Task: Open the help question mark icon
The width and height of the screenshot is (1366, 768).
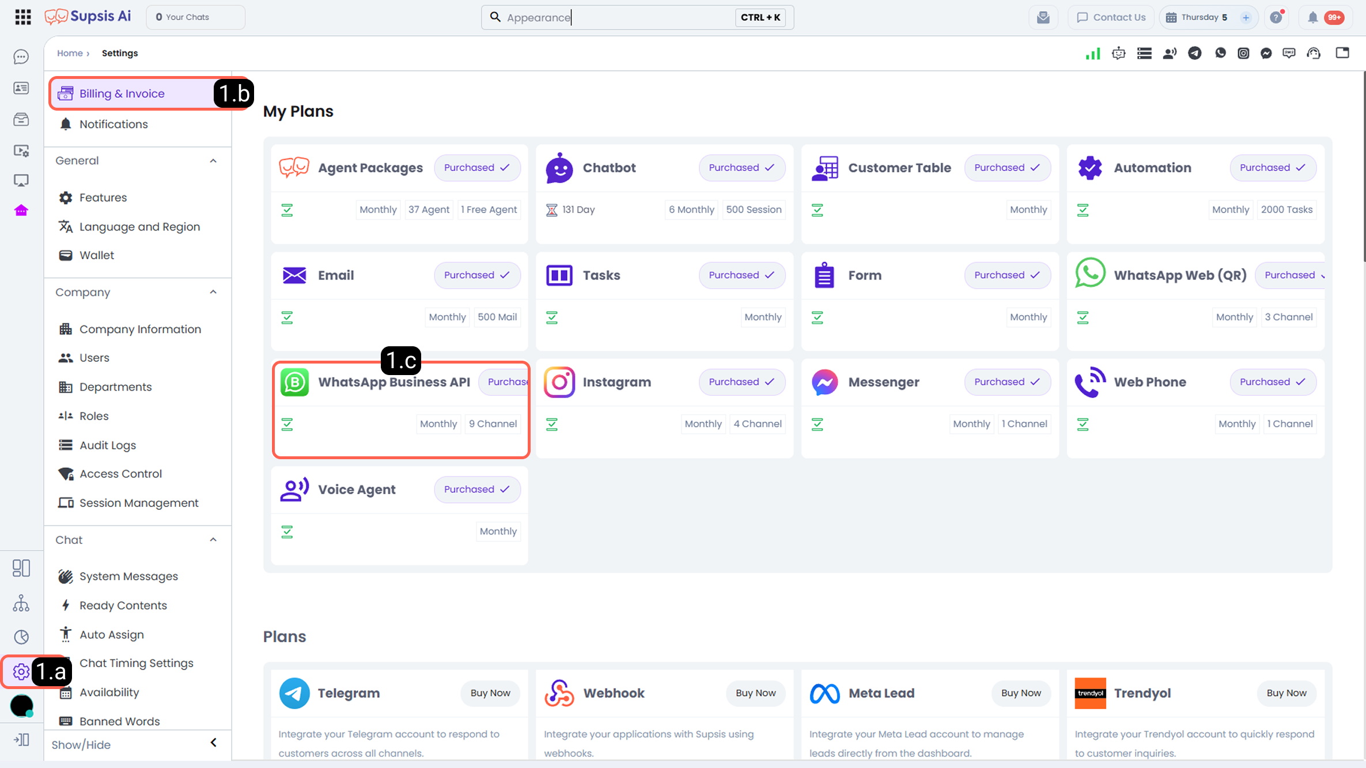Action: click(1276, 17)
